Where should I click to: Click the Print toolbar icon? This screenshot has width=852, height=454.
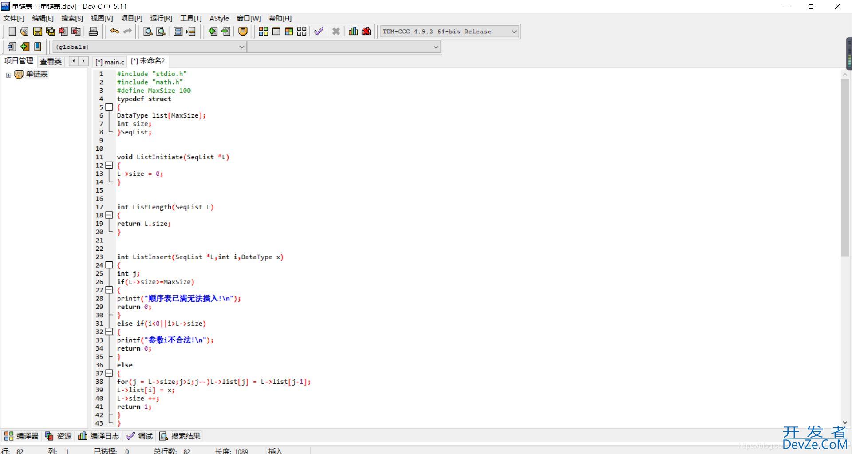coord(93,31)
